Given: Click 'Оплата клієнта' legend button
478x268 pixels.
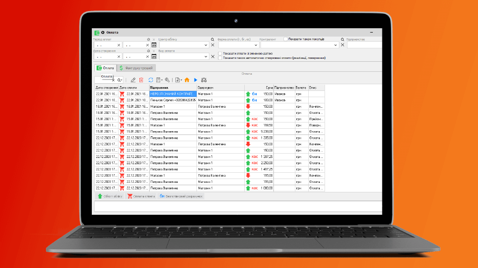Looking at the screenshot, I should tap(142, 196).
